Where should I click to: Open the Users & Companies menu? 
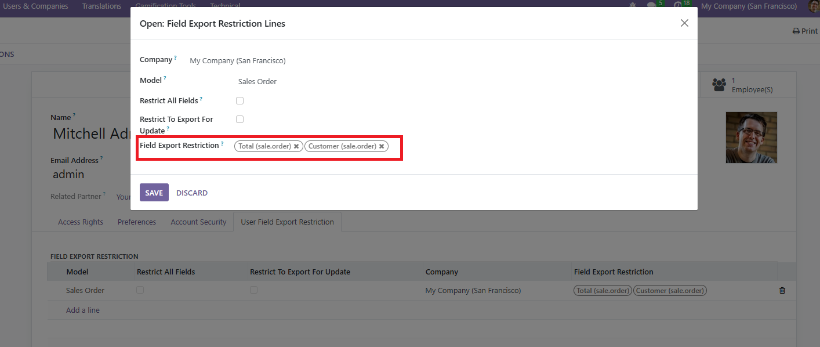[x=35, y=6]
